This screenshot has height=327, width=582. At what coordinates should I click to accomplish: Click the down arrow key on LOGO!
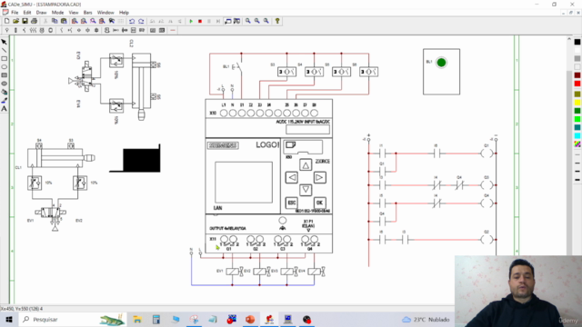tap(306, 190)
